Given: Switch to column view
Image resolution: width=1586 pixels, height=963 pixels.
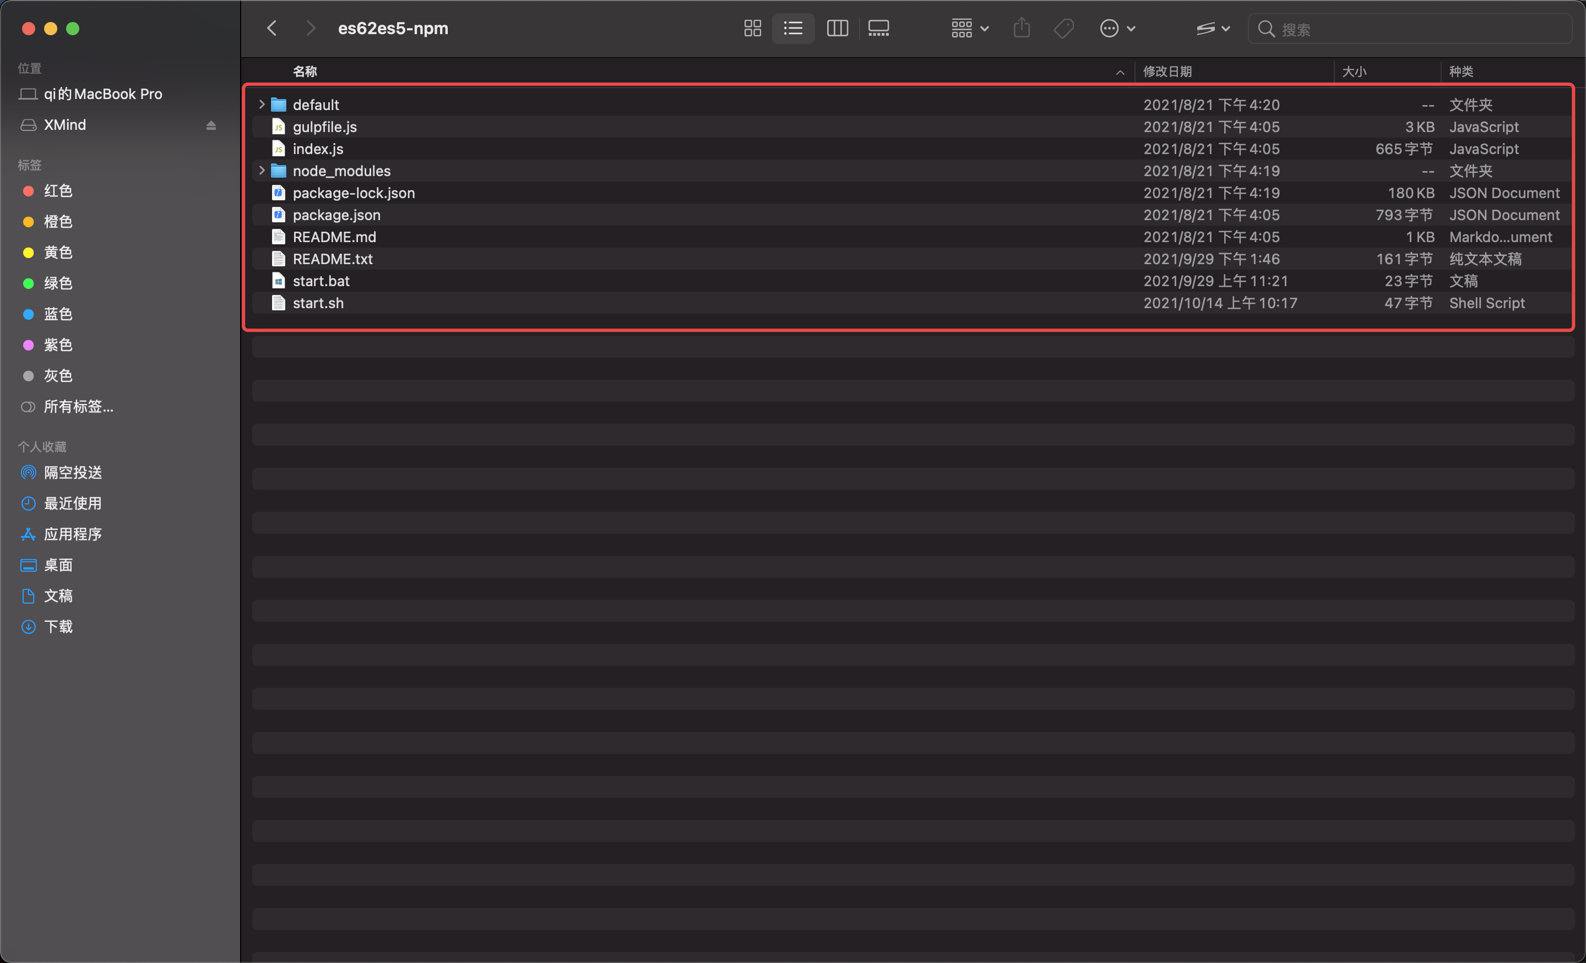Looking at the screenshot, I should (x=837, y=28).
